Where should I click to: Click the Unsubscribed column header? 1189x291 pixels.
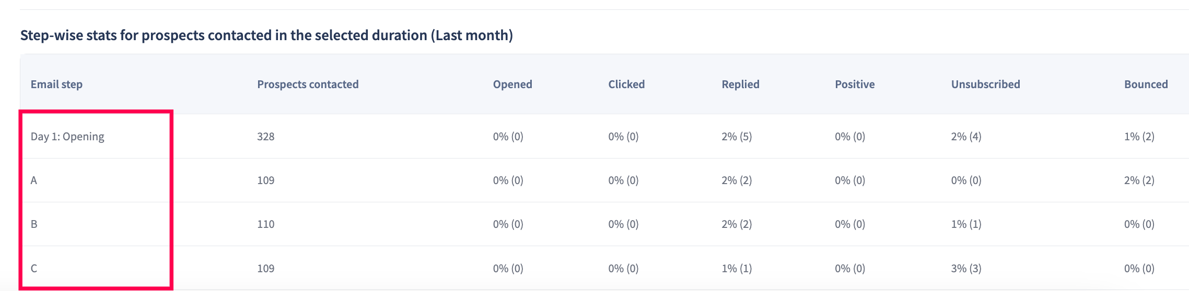pyautogui.click(x=985, y=84)
